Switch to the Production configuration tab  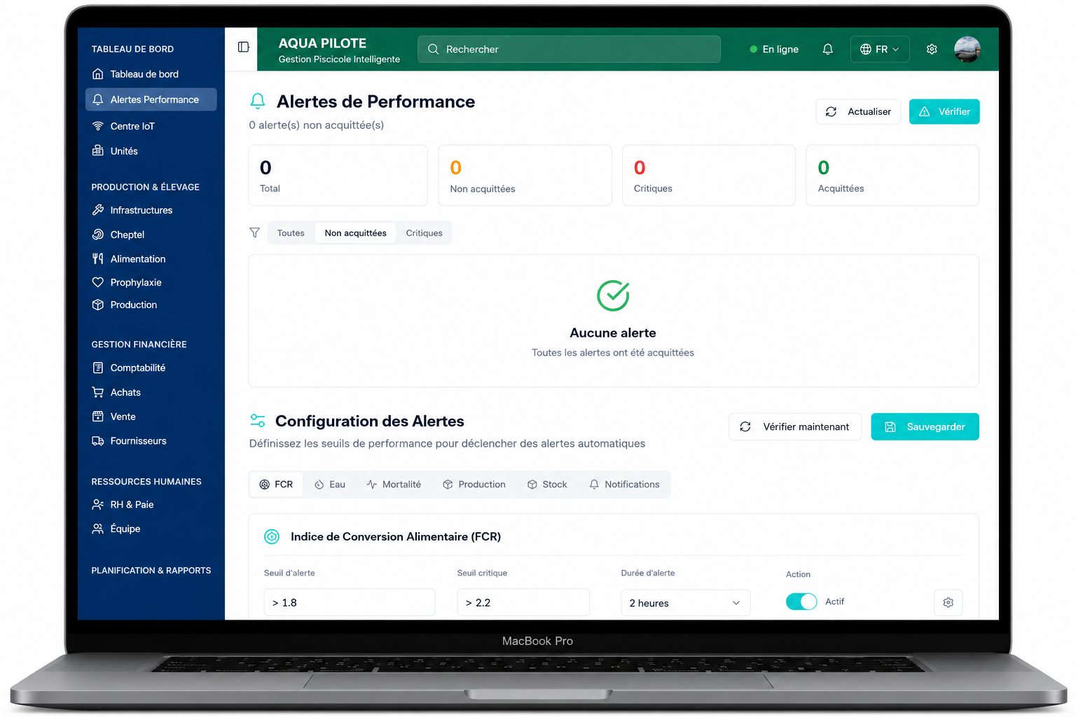(x=474, y=485)
